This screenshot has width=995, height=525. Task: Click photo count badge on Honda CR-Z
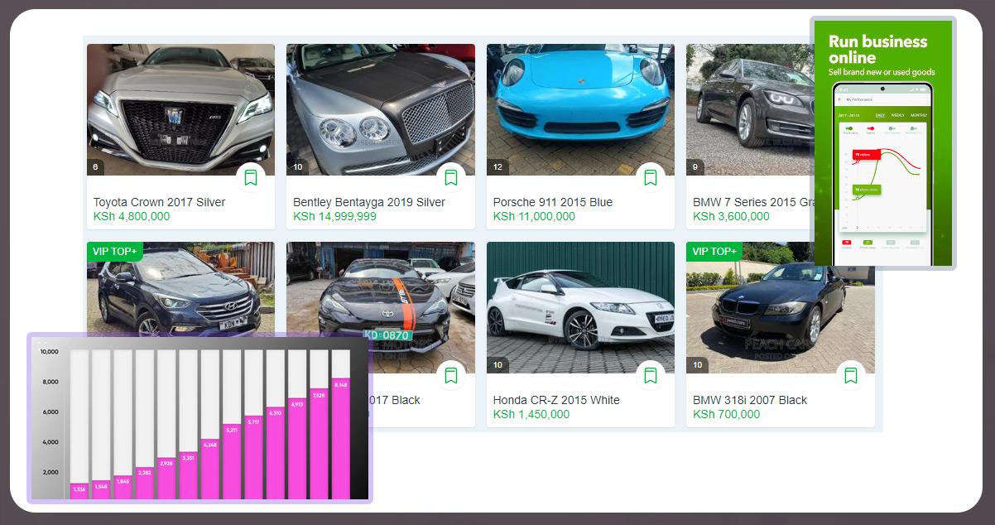coord(497,364)
